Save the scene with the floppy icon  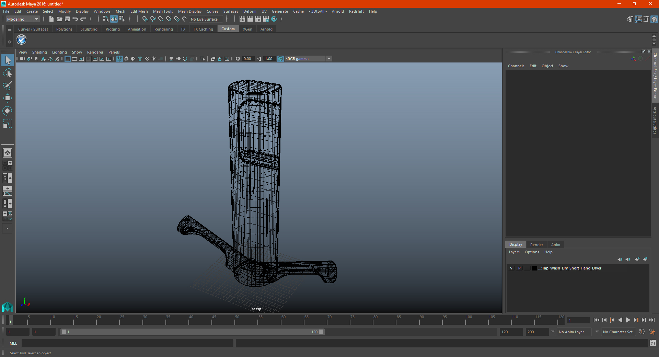coord(67,19)
